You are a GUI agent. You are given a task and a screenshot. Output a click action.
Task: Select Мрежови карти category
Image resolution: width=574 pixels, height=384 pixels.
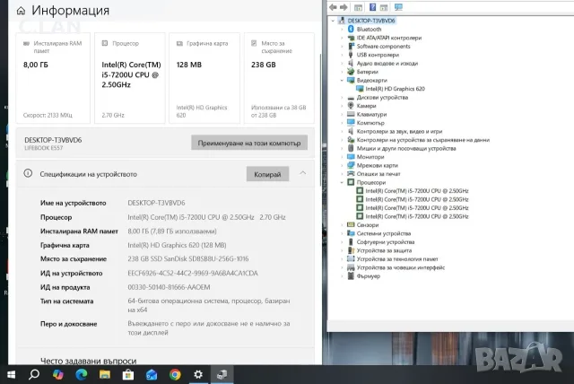pyautogui.click(x=377, y=165)
